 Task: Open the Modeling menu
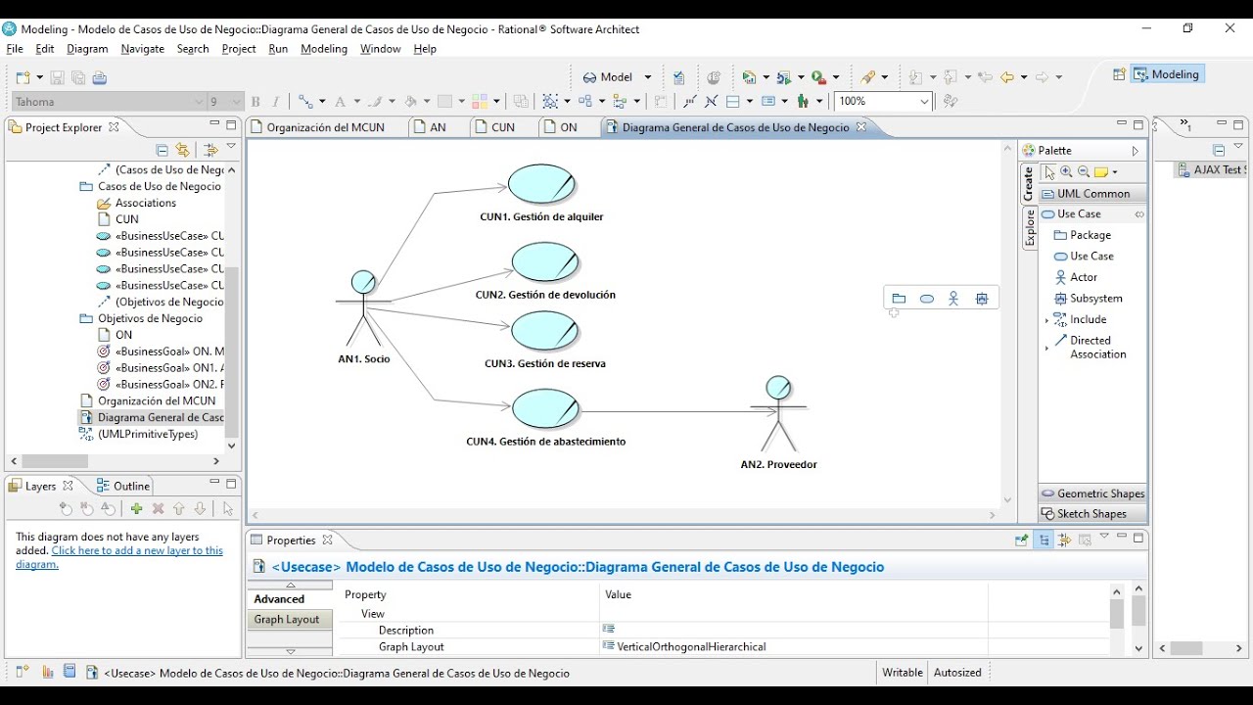[x=324, y=49]
